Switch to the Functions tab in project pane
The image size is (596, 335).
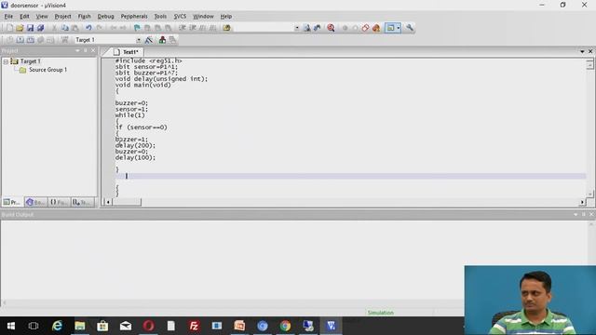pos(59,202)
